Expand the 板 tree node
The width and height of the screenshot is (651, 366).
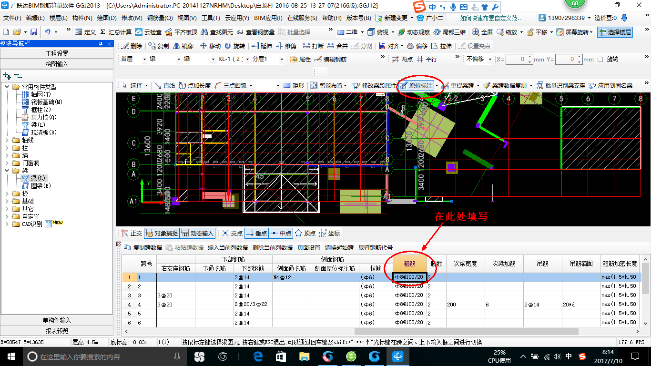(7, 193)
